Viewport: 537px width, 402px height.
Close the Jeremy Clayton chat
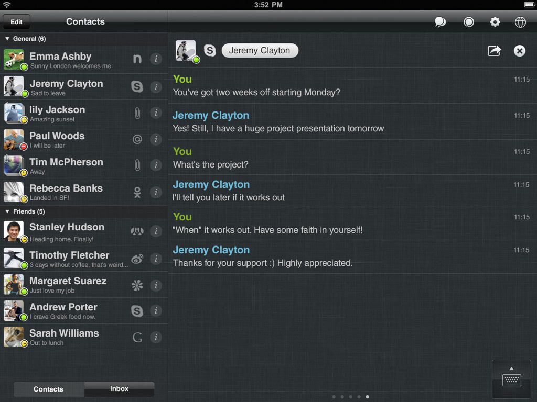pyautogui.click(x=520, y=51)
